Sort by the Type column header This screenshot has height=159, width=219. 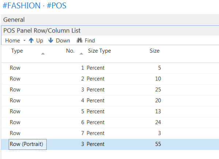coord(17,51)
